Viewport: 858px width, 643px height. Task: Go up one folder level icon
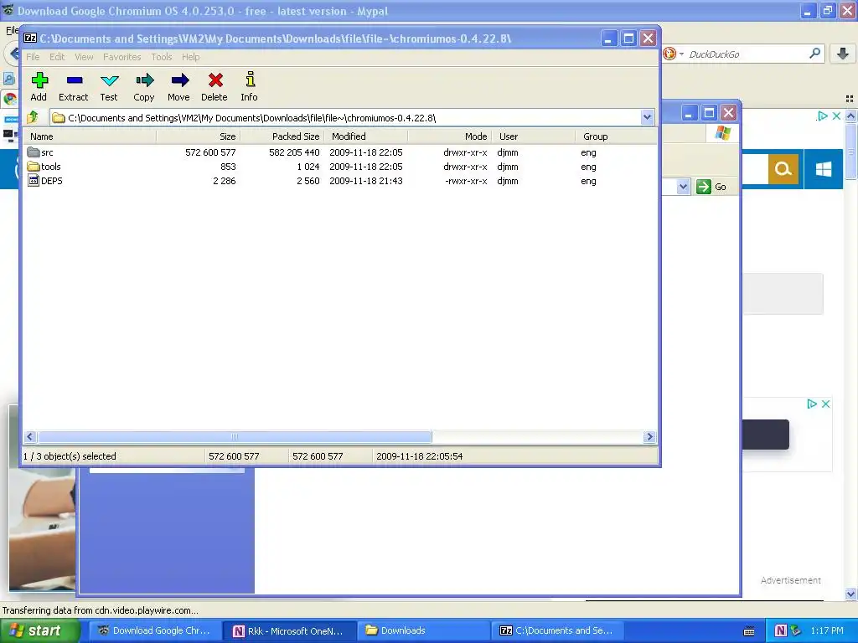tap(33, 117)
